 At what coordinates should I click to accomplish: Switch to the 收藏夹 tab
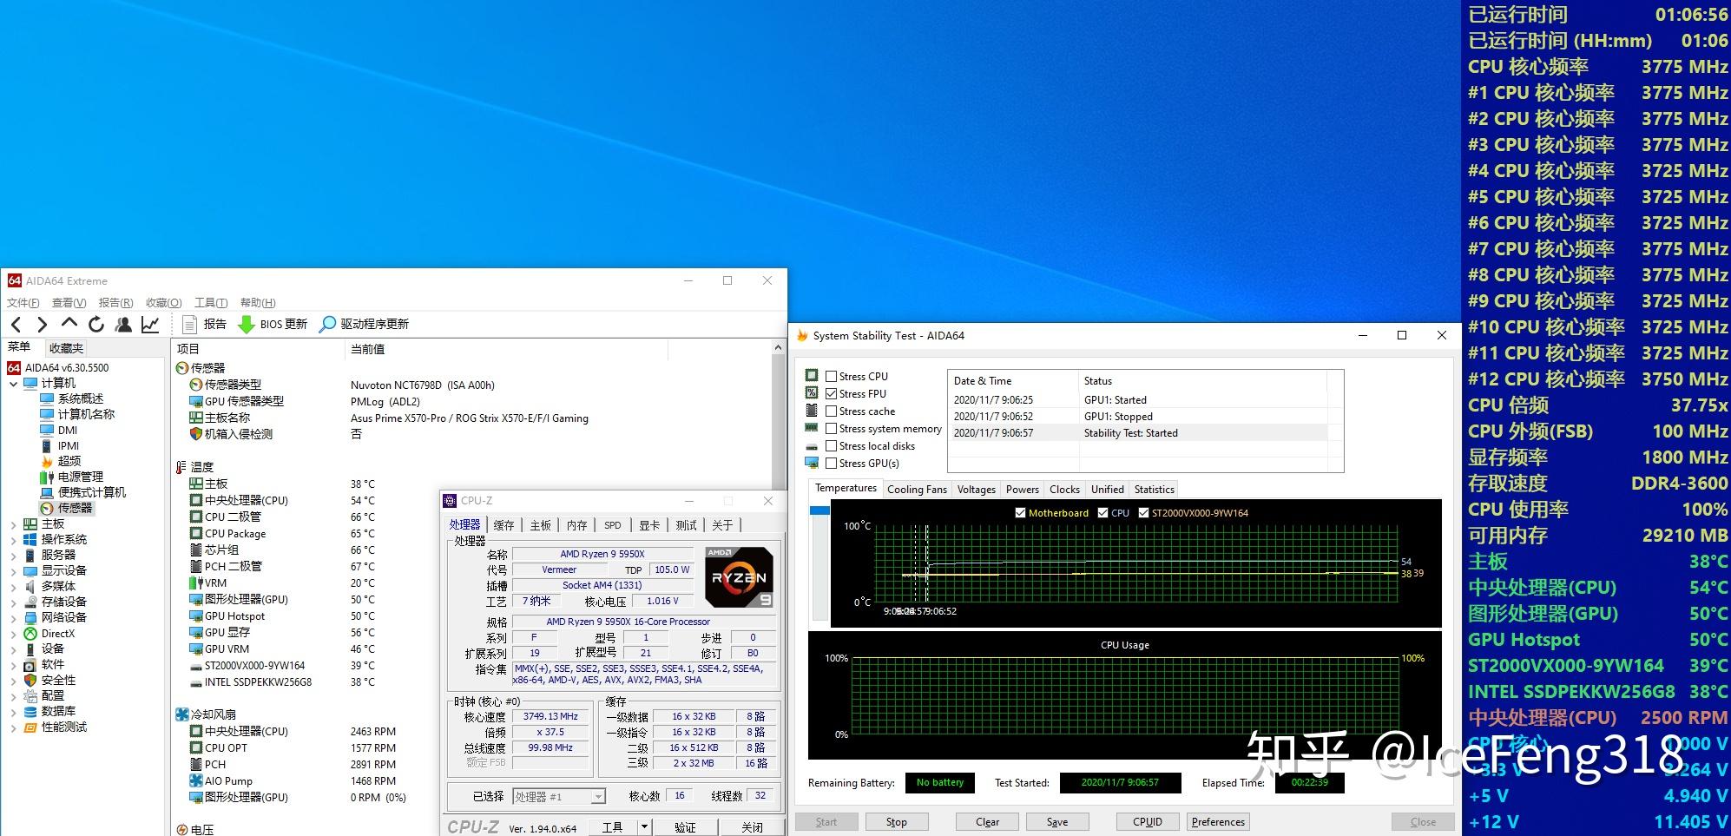(x=66, y=348)
